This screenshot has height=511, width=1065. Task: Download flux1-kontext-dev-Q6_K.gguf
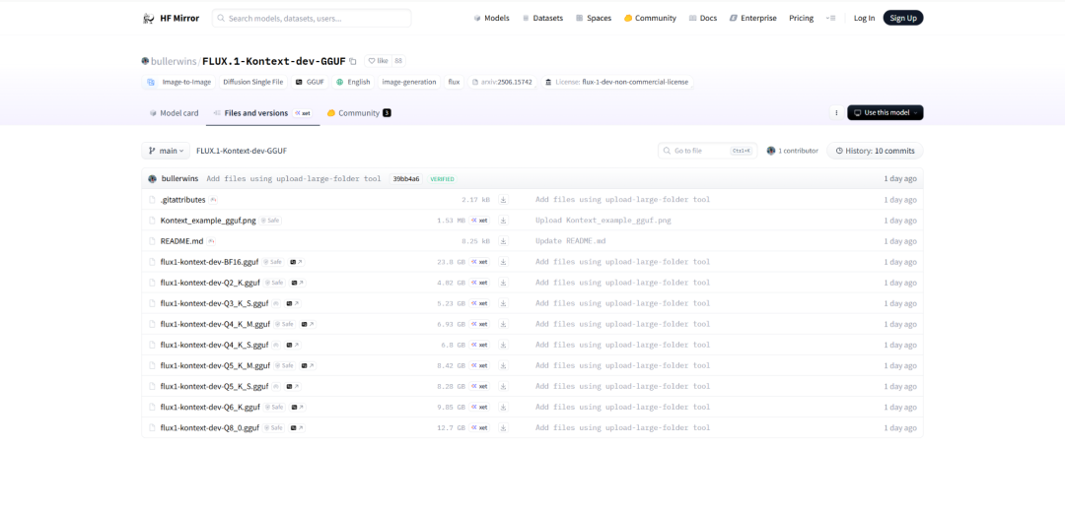(x=503, y=408)
